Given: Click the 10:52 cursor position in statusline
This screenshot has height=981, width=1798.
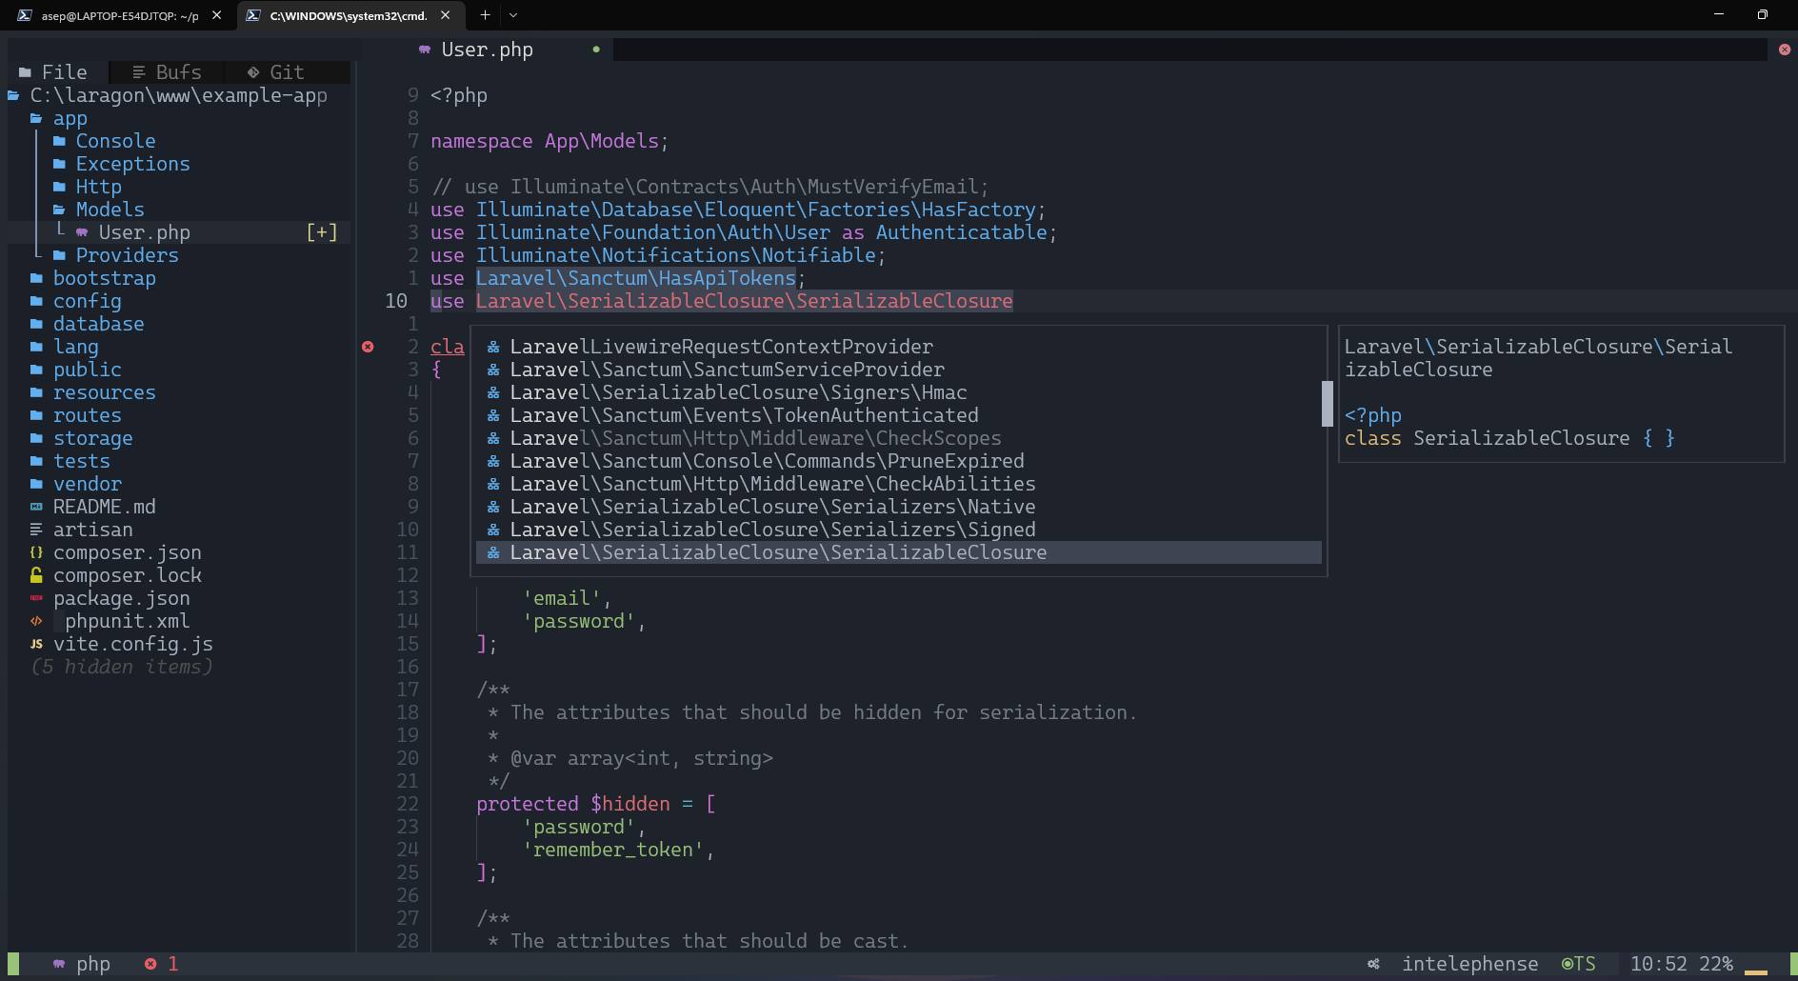Looking at the screenshot, I should coord(1658,964).
